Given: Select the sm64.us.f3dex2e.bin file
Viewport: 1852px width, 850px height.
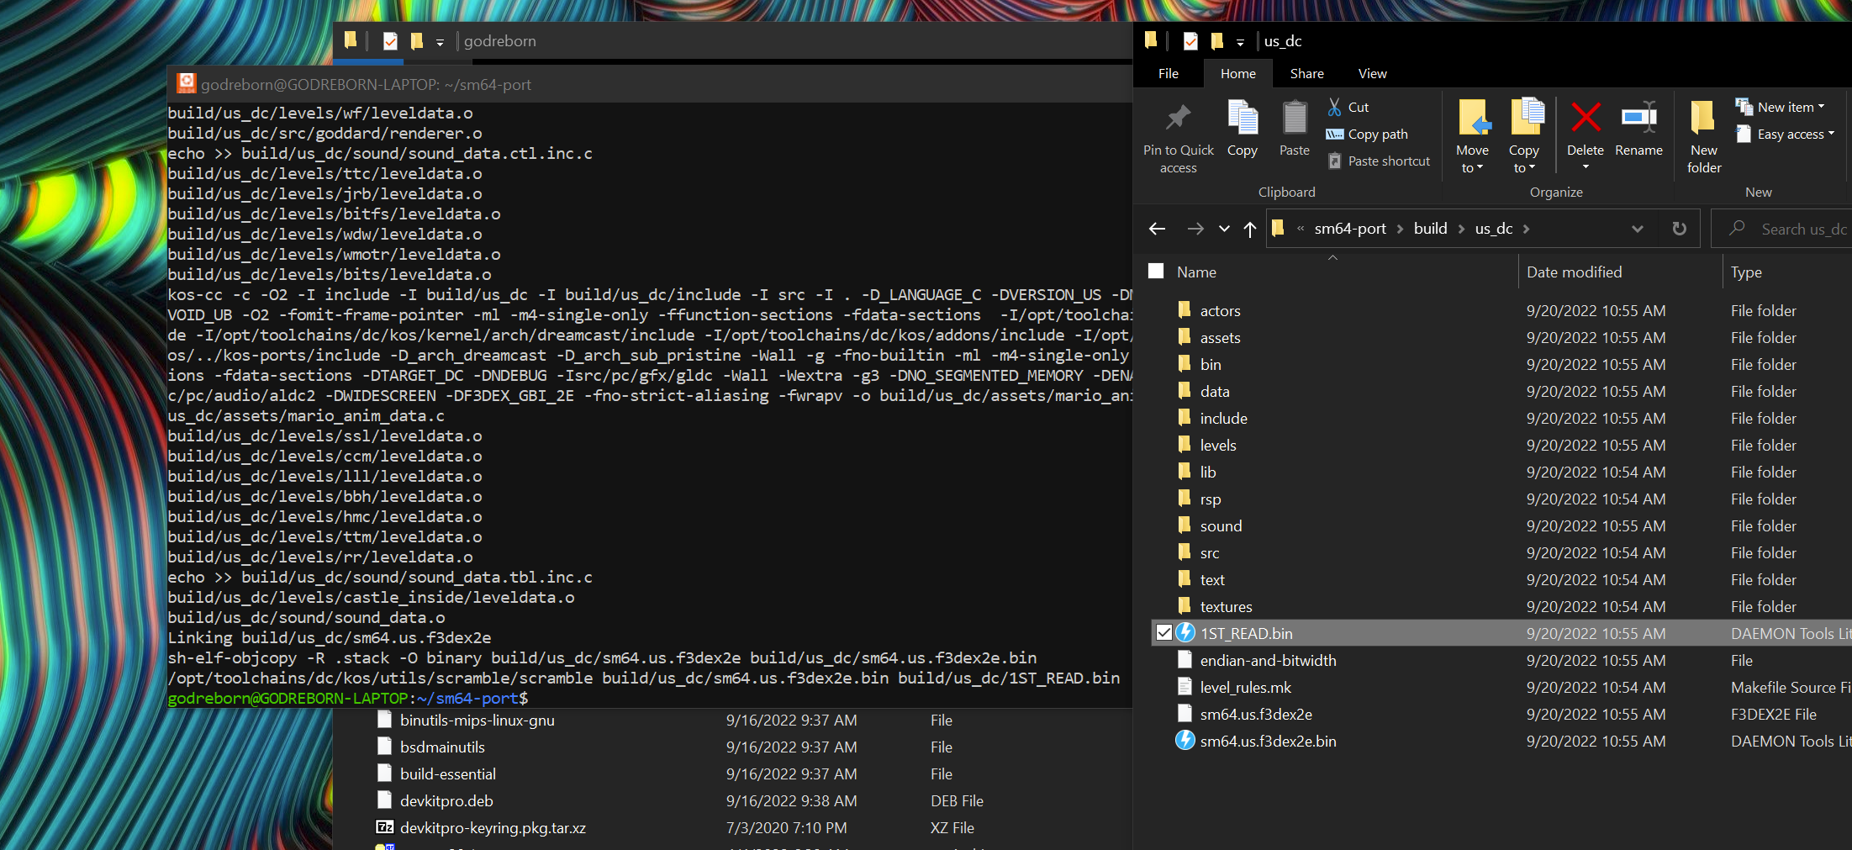Looking at the screenshot, I should coord(1268,741).
